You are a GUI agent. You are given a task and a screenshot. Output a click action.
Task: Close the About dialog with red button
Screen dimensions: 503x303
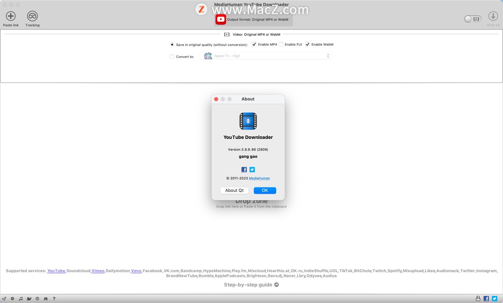[216, 99]
